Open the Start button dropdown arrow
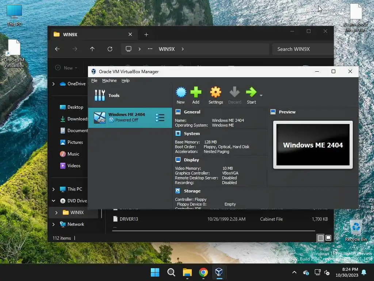 (x=261, y=95)
